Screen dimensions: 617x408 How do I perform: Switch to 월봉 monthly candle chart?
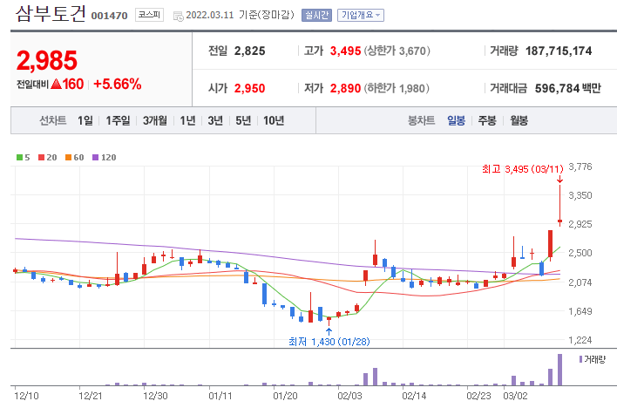519,120
